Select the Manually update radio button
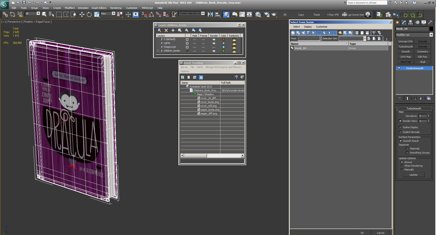436x235 pixels. pyautogui.click(x=402, y=169)
